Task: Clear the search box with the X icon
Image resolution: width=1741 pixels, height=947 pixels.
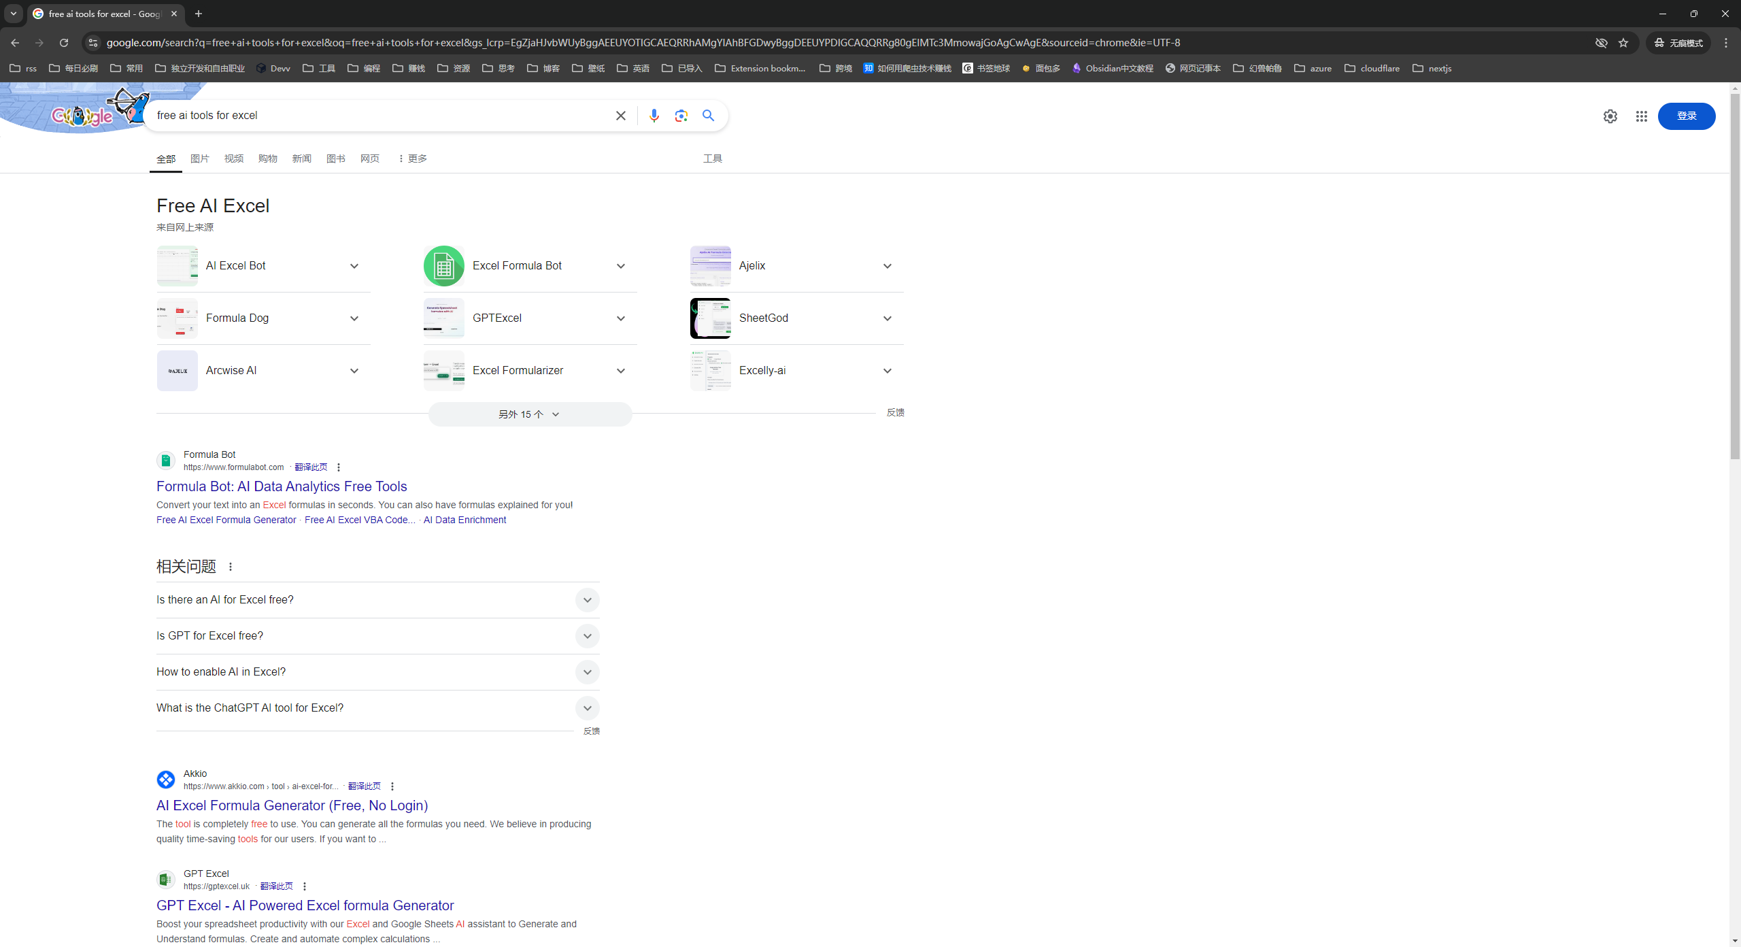Action: pos(620,116)
